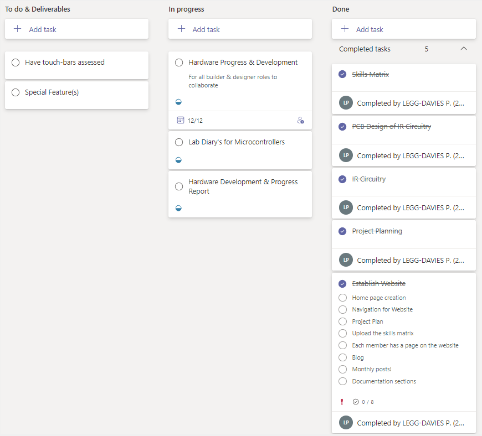
Task: Click the 0 / 8 checklist progress icon
Action: pyautogui.click(x=356, y=402)
